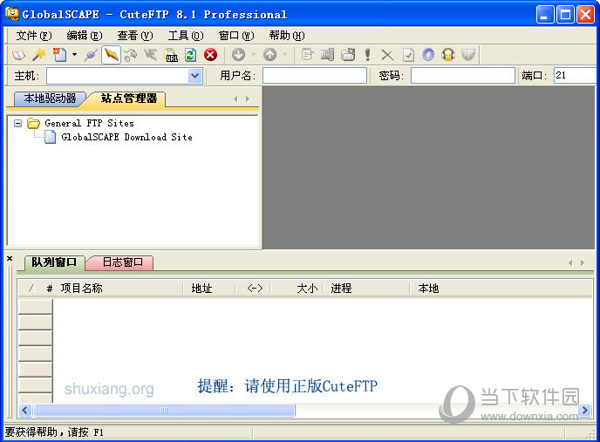The image size is (600, 442).
Task: Click the red Stop transfer icon
Action: [x=210, y=55]
